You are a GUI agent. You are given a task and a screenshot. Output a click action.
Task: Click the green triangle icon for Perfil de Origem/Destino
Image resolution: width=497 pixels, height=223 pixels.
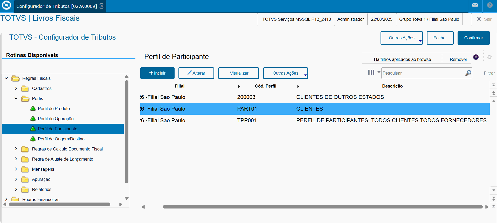tap(33, 139)
